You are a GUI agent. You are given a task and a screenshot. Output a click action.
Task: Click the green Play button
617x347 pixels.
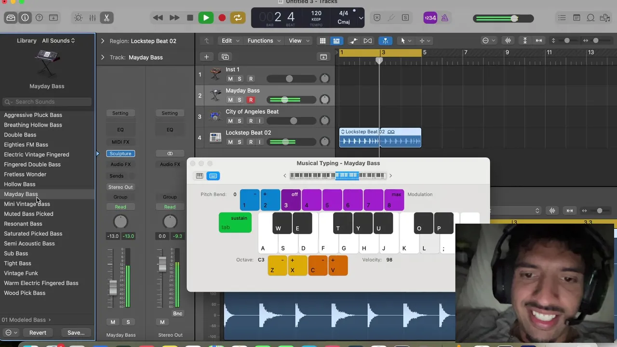click(x=206, y=18)
